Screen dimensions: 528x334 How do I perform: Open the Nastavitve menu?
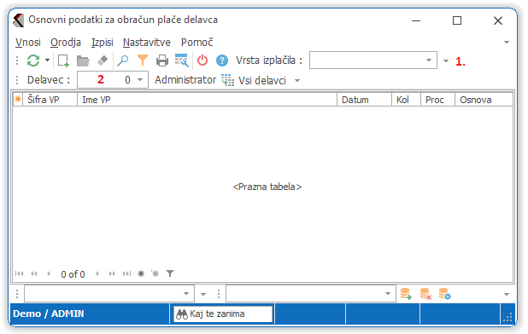coord(146,43)
